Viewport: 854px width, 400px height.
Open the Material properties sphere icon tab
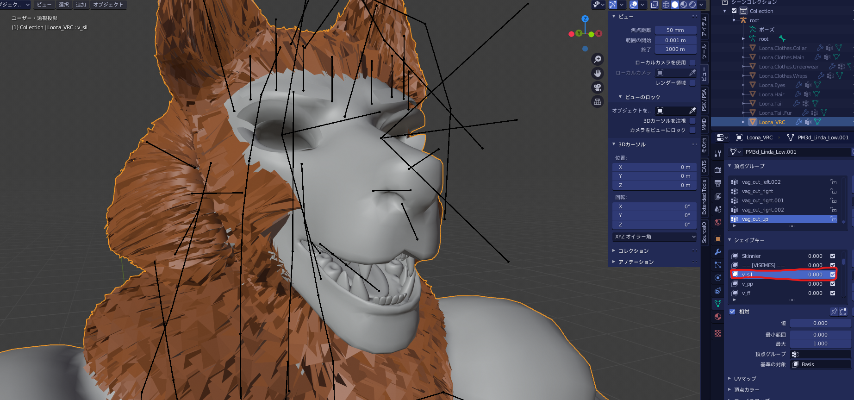tap(718, 317)
